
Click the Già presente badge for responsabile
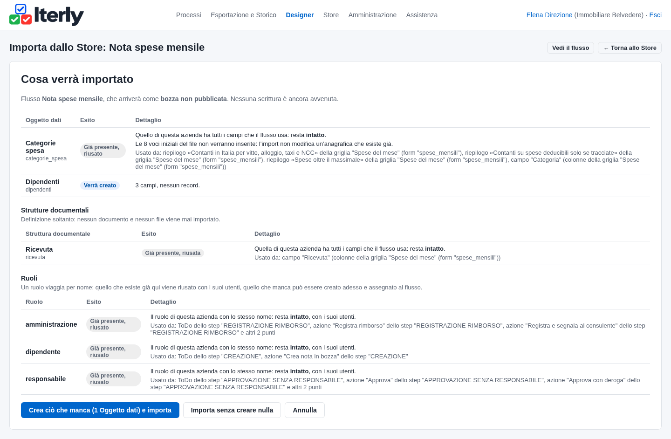click(x=114, y=379)
